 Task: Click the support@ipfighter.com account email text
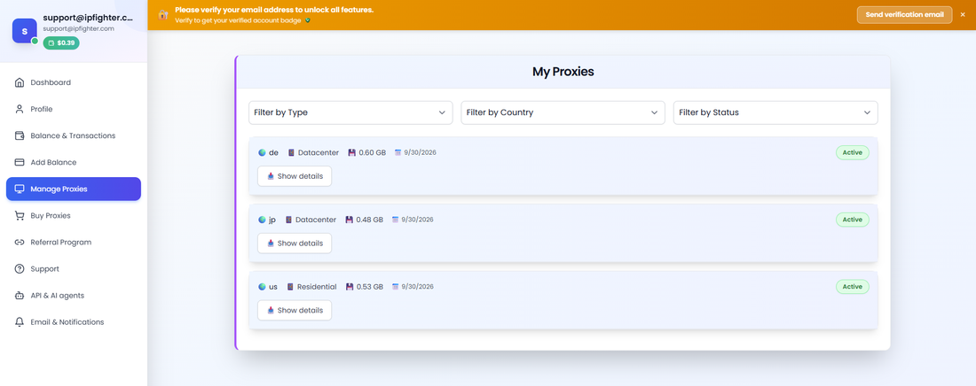point(78,28)
